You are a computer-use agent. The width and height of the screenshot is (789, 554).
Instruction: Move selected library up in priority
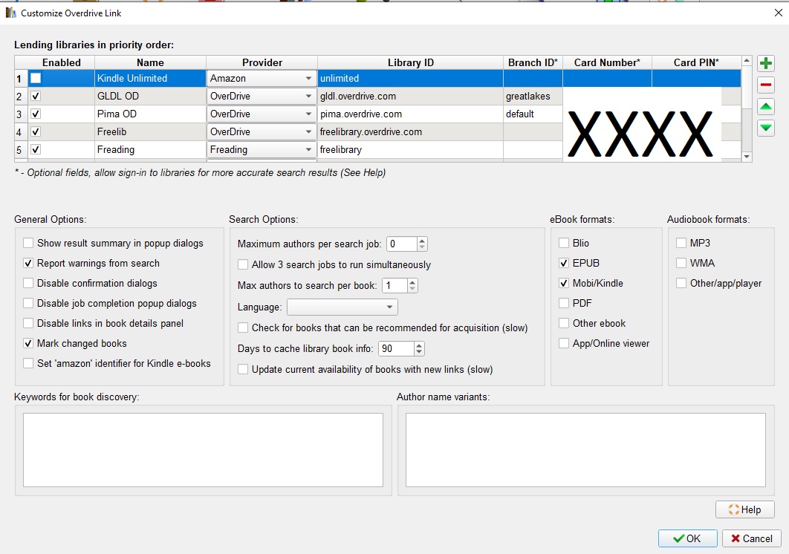(x=765, y=107)
